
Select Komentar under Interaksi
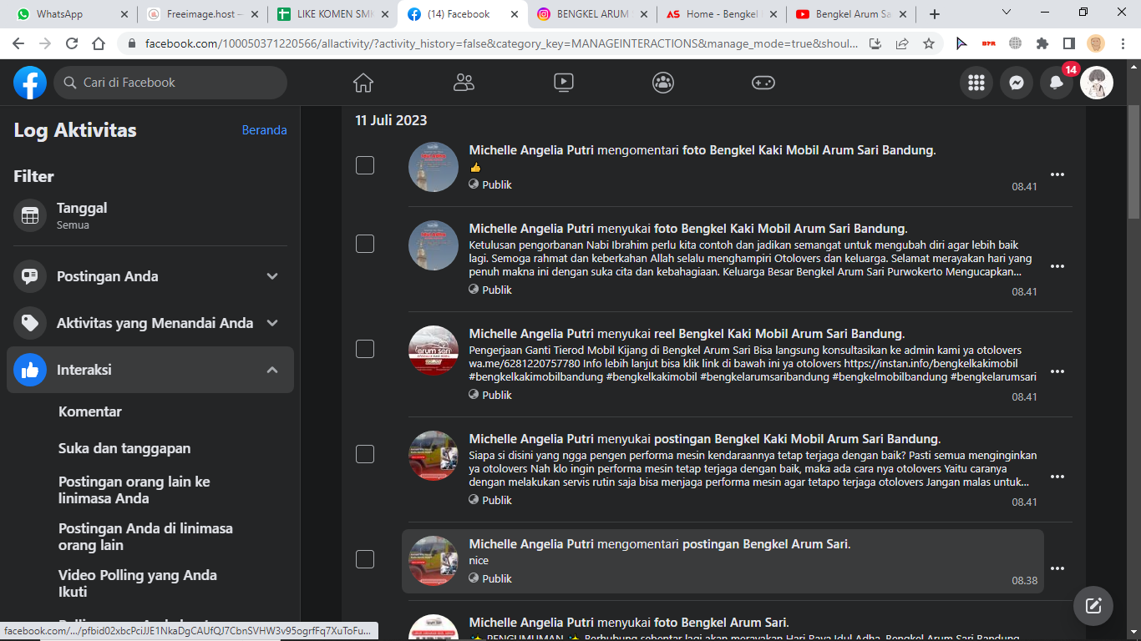90,411
